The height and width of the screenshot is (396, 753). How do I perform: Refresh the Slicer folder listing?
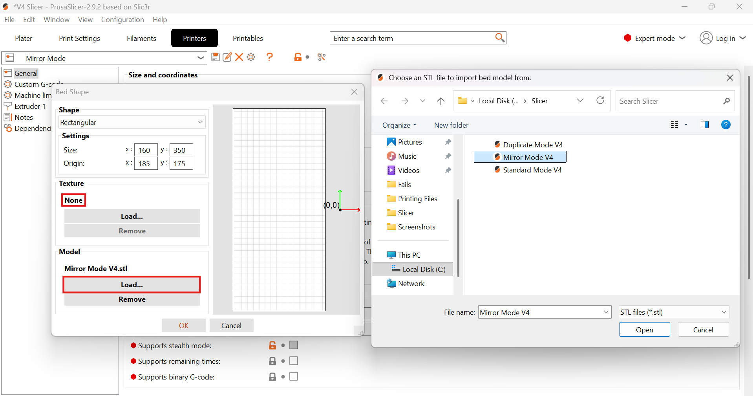coord(600,101)
